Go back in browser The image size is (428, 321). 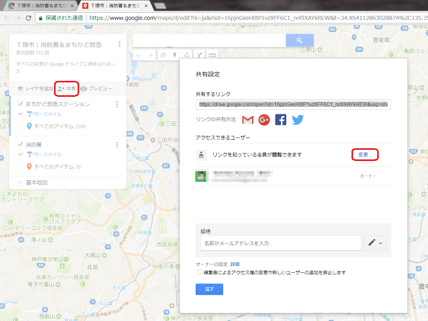coord(7,18)
